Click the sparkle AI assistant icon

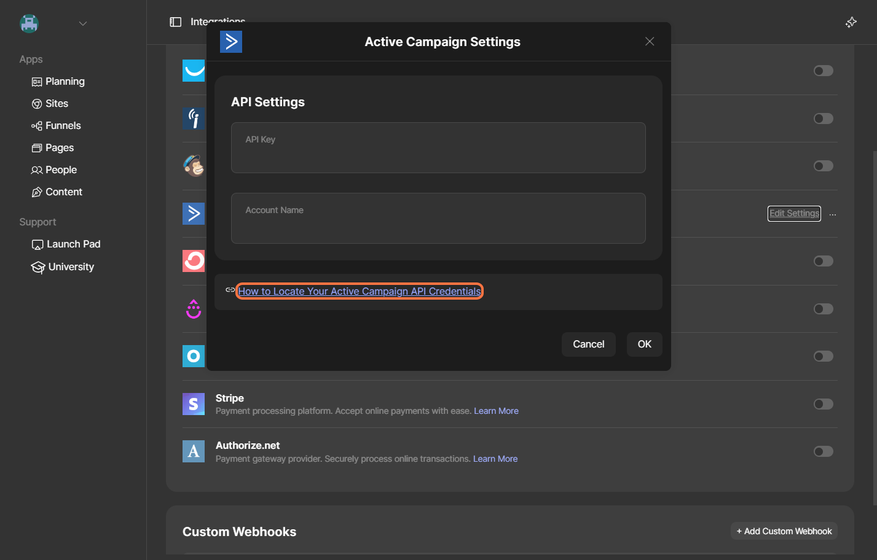point(851,22)
